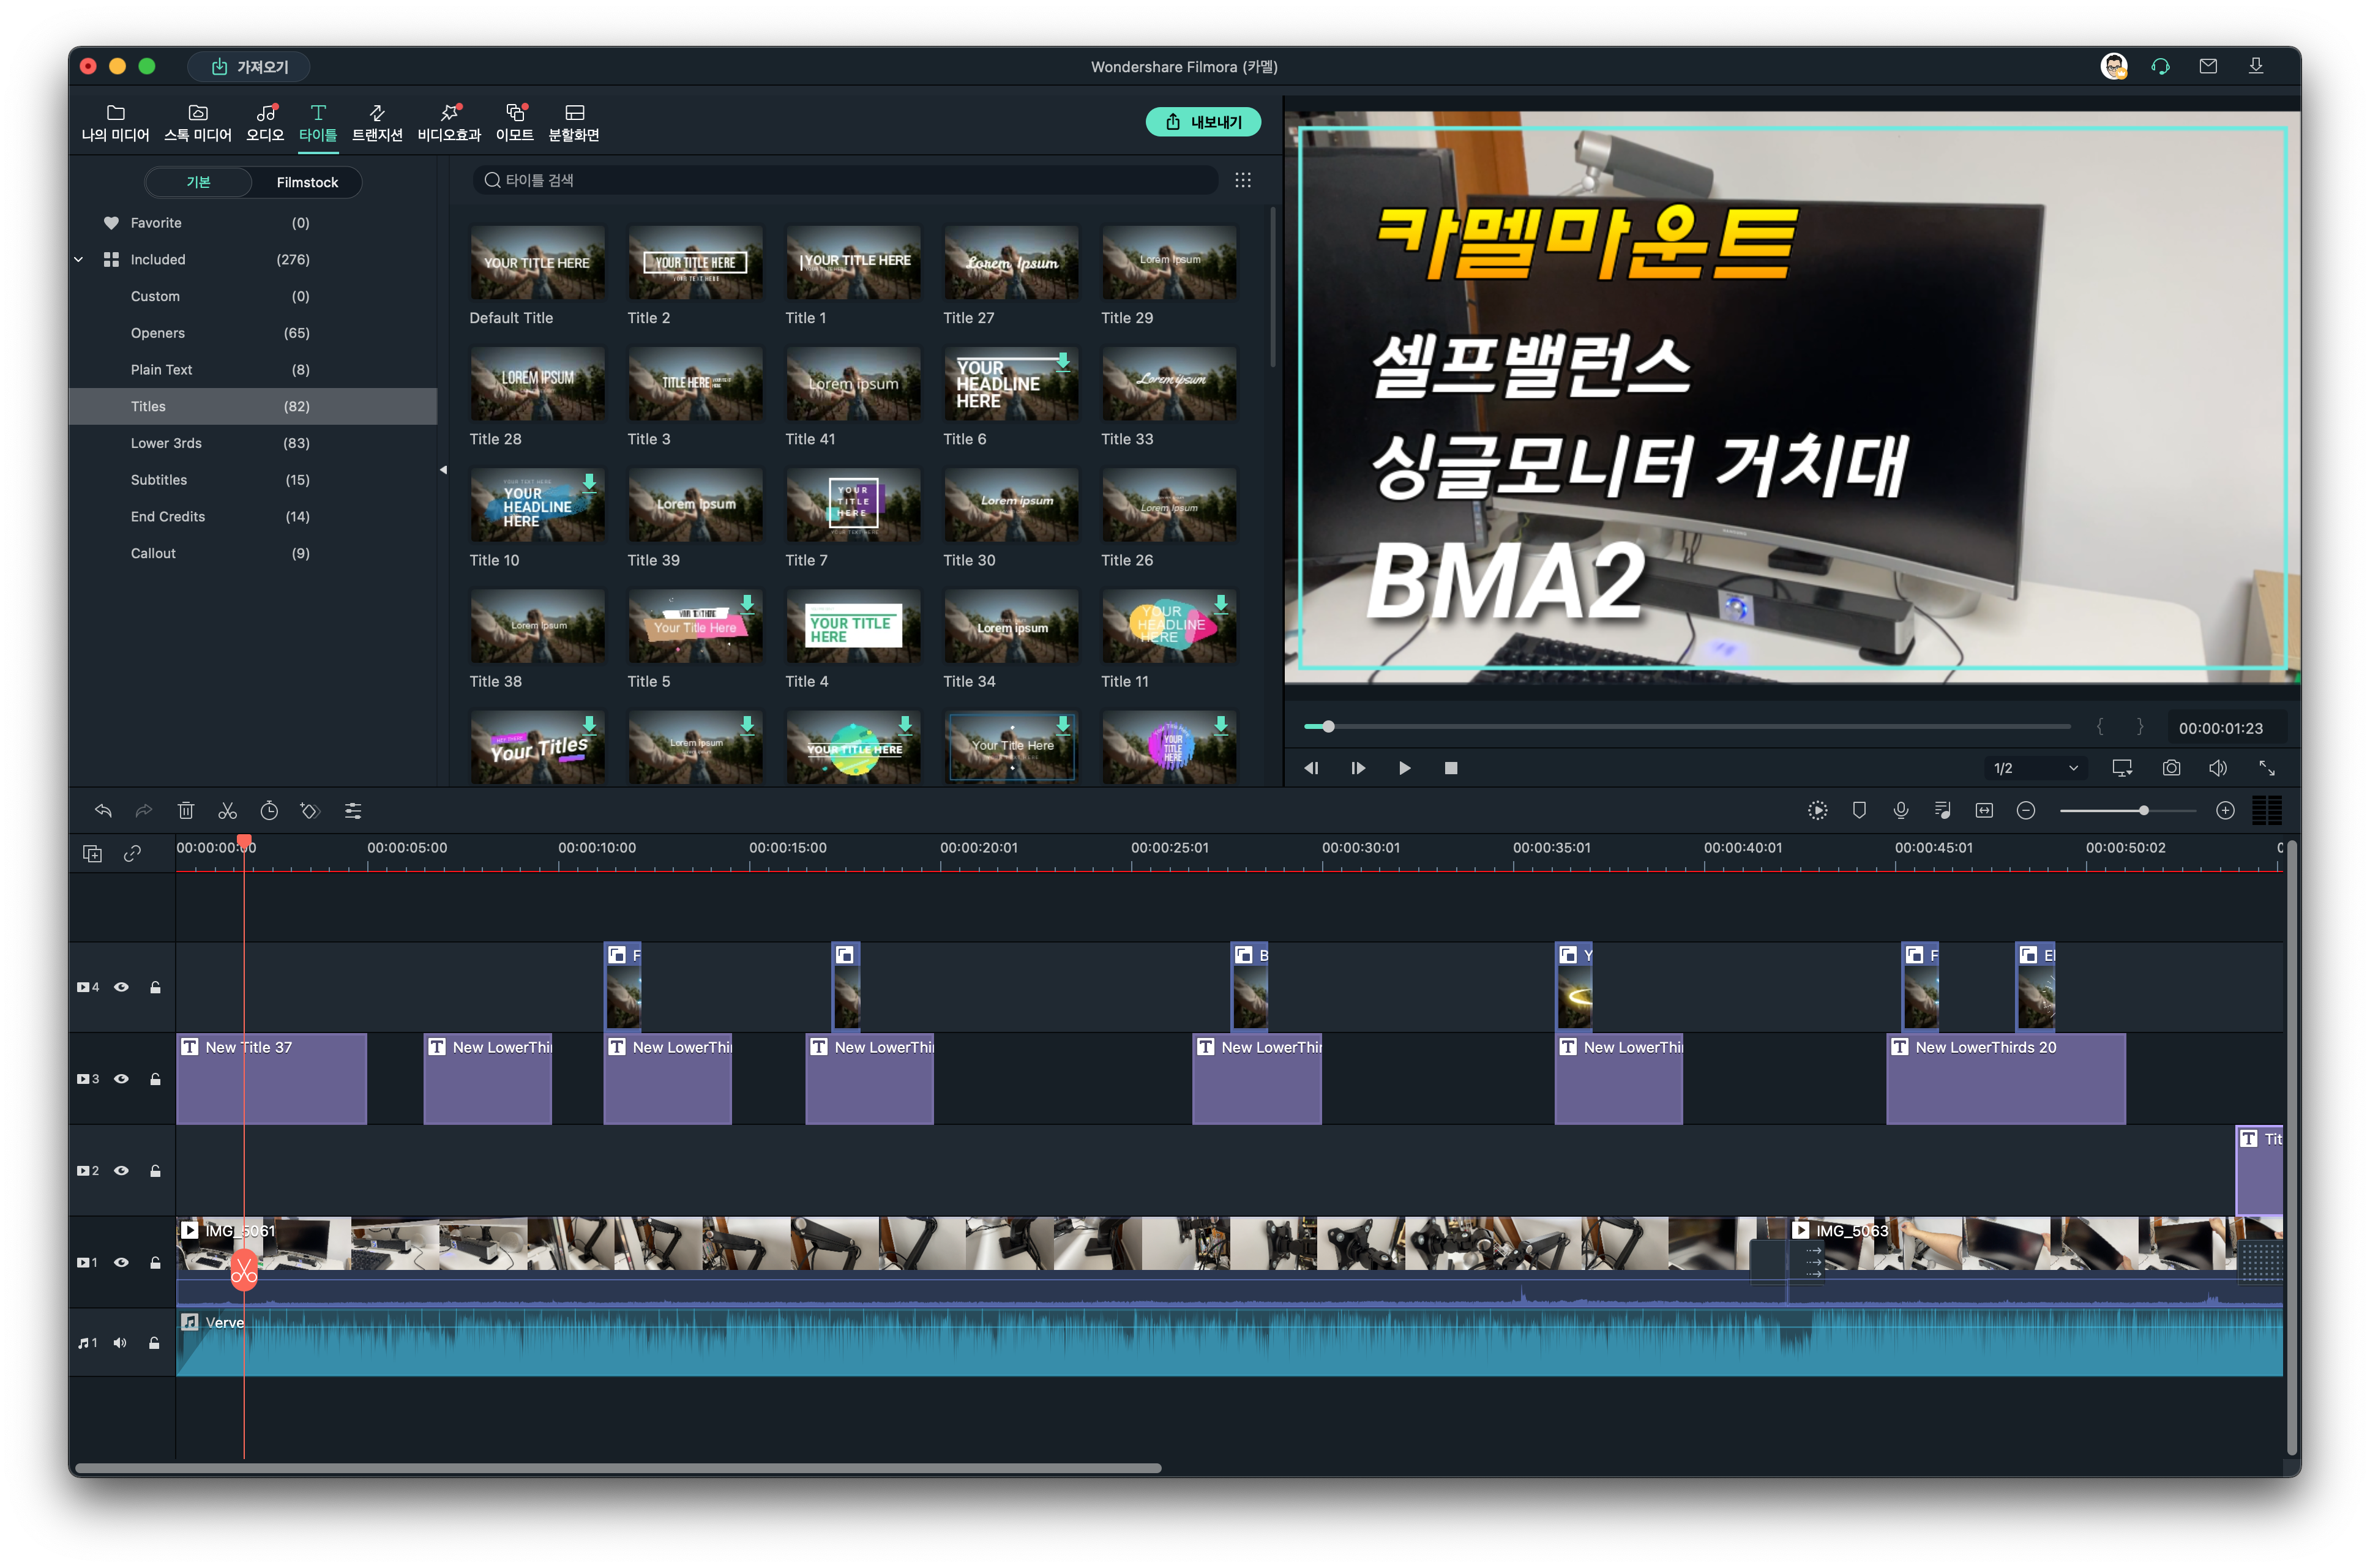This screenshot has width=2370, height=1568.
Task: Toggle visibility eye of video track 4
Action: (x=121, y=987)
